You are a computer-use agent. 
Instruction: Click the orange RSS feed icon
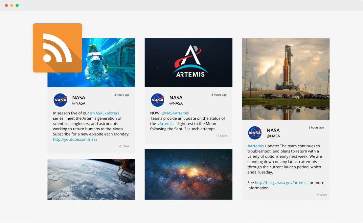coord(57,48)
